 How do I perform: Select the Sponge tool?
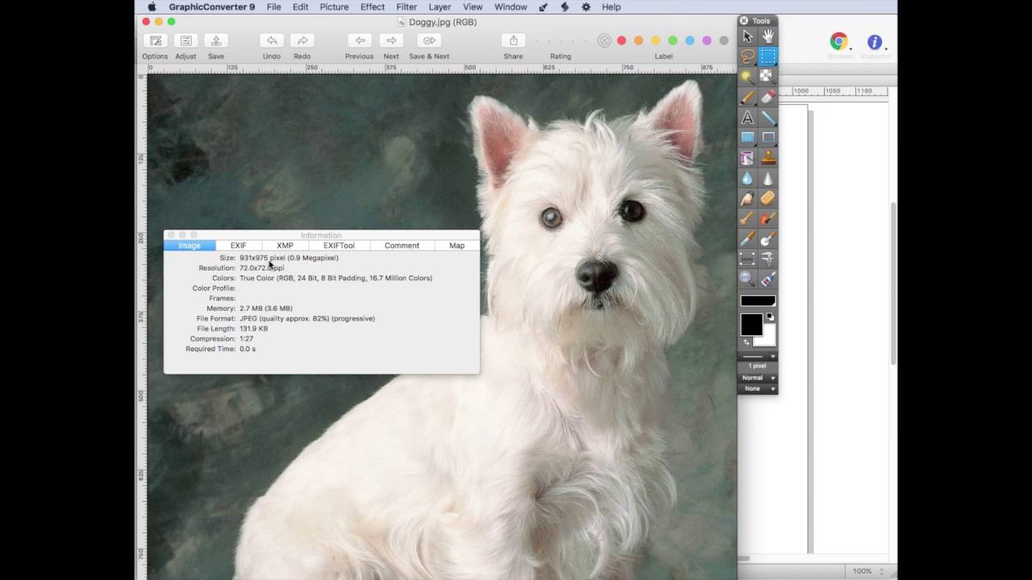pos(768,198)
